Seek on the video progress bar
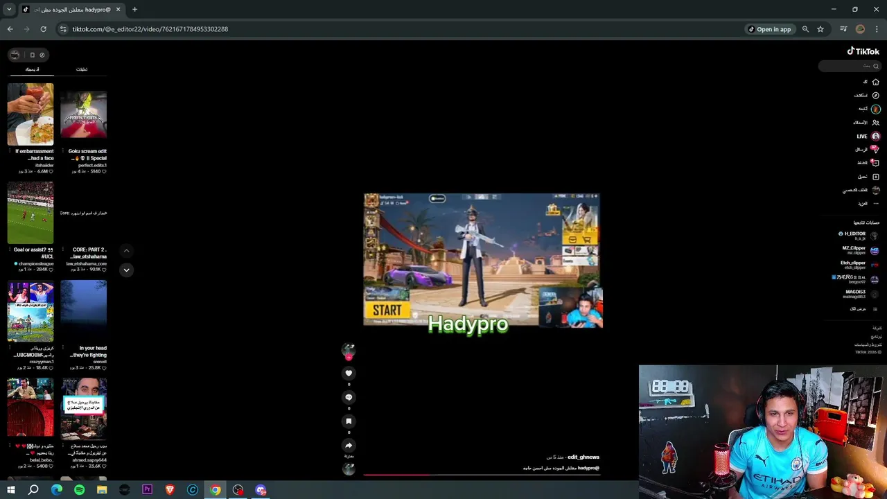 click(x=482, y=475)
